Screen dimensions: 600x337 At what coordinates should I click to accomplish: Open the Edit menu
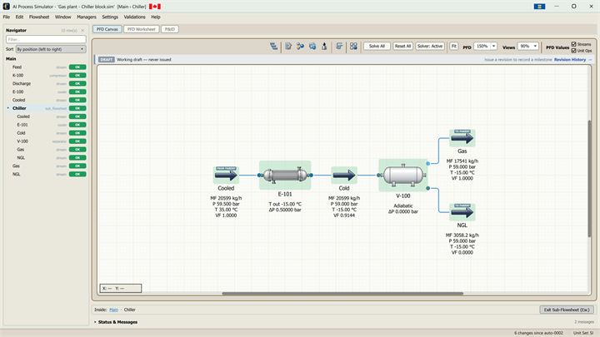tap(19, 17)
